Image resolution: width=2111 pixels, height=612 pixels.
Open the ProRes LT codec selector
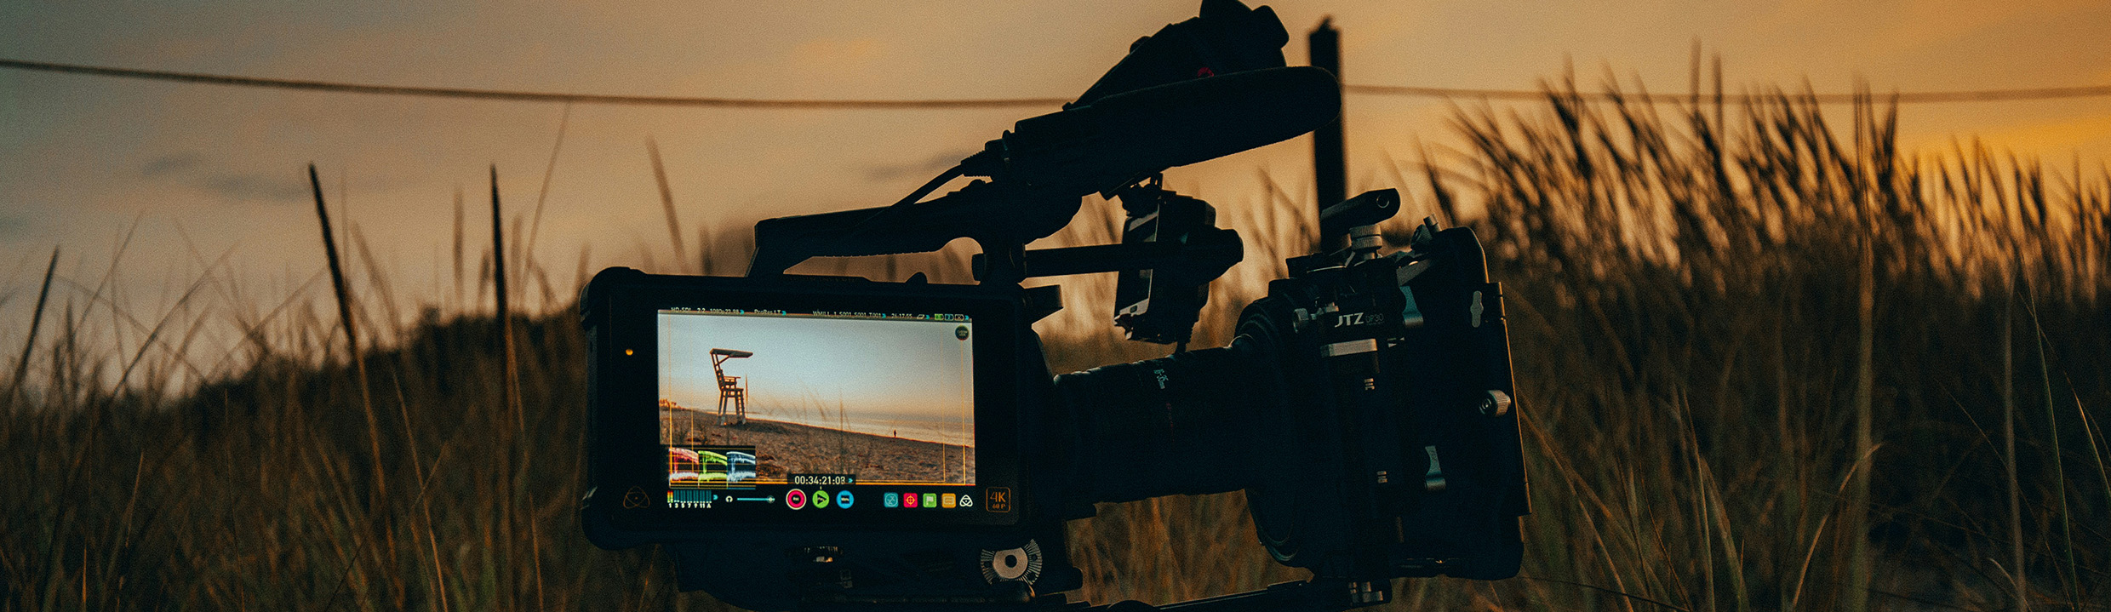[768, 312]
